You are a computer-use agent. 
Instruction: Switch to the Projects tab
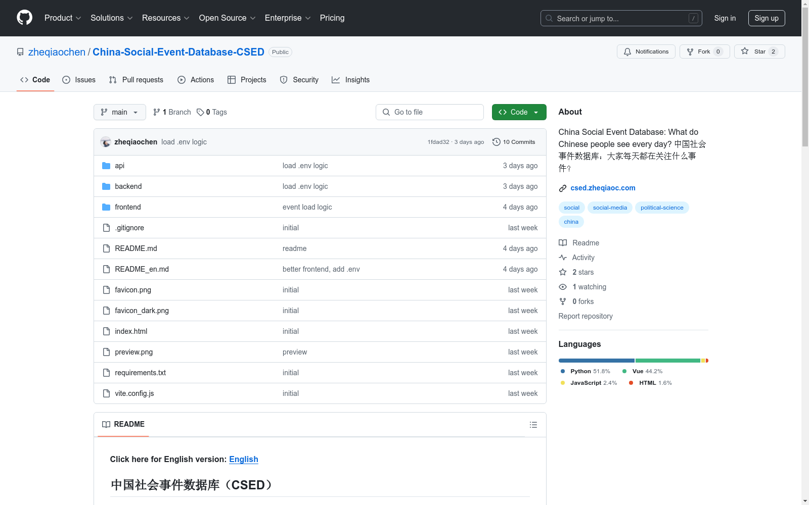coord(247,80)
